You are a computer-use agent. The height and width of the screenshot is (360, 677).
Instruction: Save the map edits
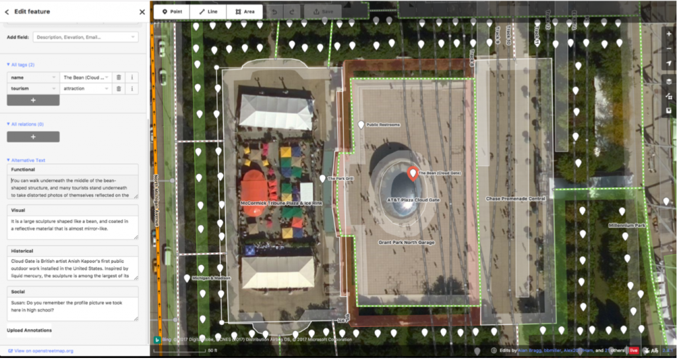(x=323, y=12)
